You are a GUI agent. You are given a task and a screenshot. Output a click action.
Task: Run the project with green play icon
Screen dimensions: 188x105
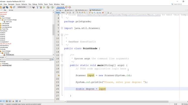point(44,7)
